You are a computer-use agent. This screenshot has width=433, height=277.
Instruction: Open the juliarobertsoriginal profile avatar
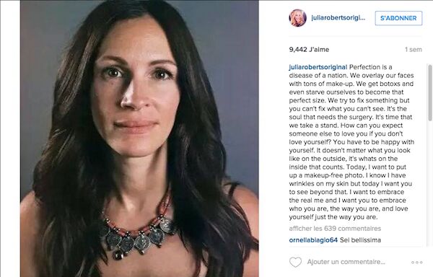(x=297, y=18)
